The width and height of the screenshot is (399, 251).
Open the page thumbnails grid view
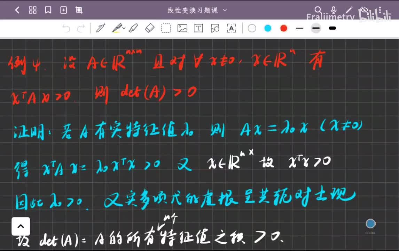[33, 10]
